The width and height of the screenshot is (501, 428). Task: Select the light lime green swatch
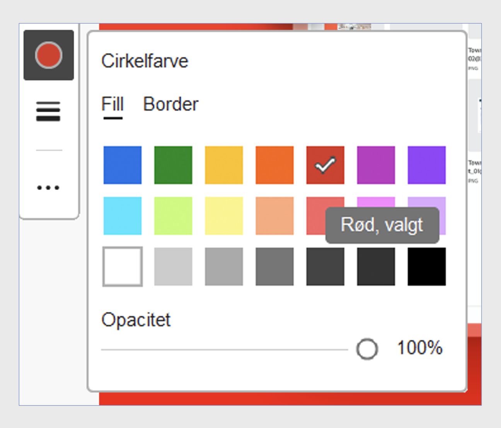(x=173, y=216)
